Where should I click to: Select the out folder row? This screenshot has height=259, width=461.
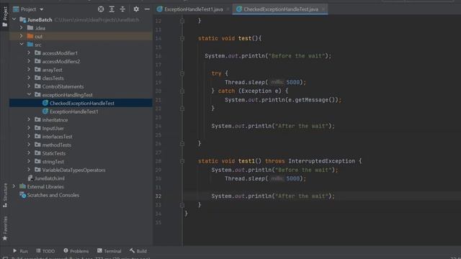(81, 36)
